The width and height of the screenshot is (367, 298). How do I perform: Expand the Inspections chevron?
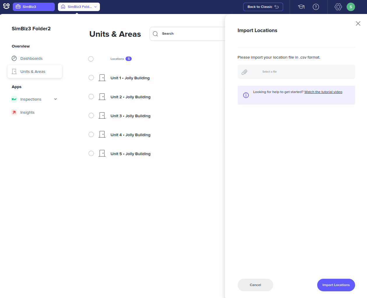coord(56,99)
